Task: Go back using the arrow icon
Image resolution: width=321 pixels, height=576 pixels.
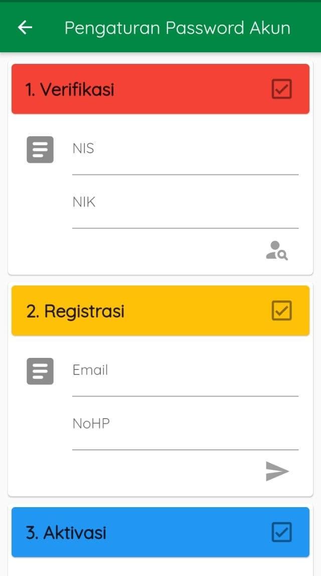Action: click(x=25, y=28)
